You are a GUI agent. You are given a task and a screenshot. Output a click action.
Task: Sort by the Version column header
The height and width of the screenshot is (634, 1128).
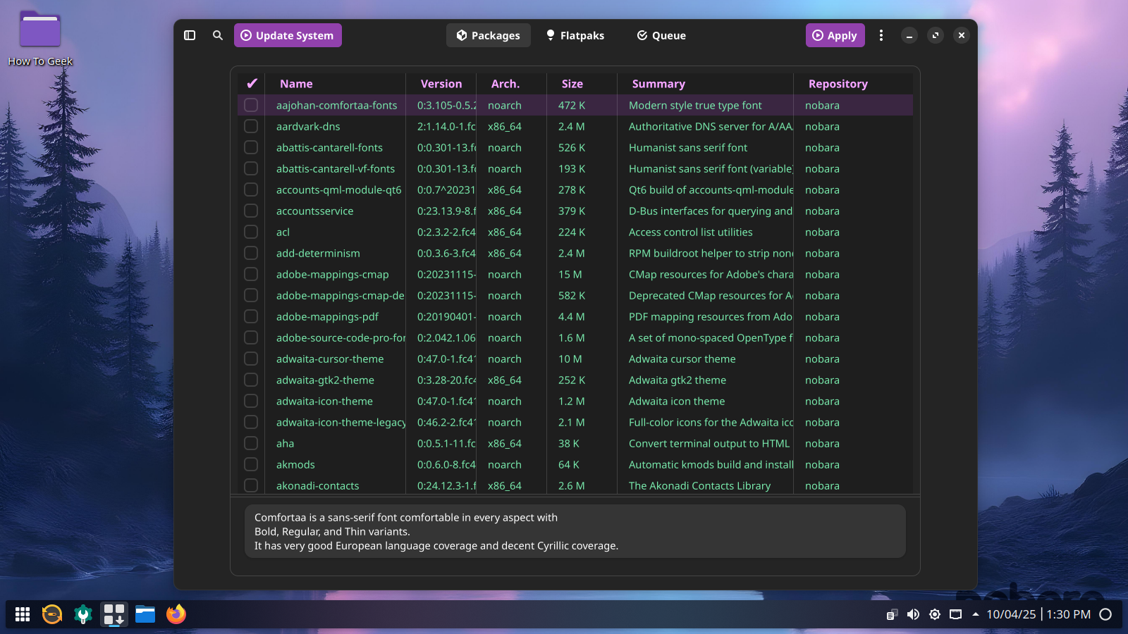point(441,84)
